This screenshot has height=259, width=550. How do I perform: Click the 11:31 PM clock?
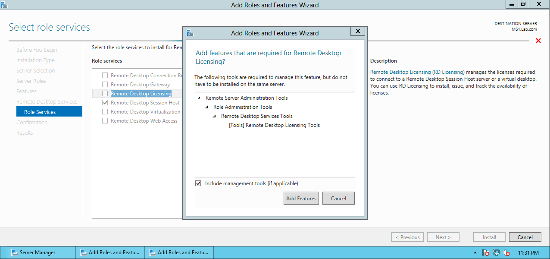coord(528,253)
